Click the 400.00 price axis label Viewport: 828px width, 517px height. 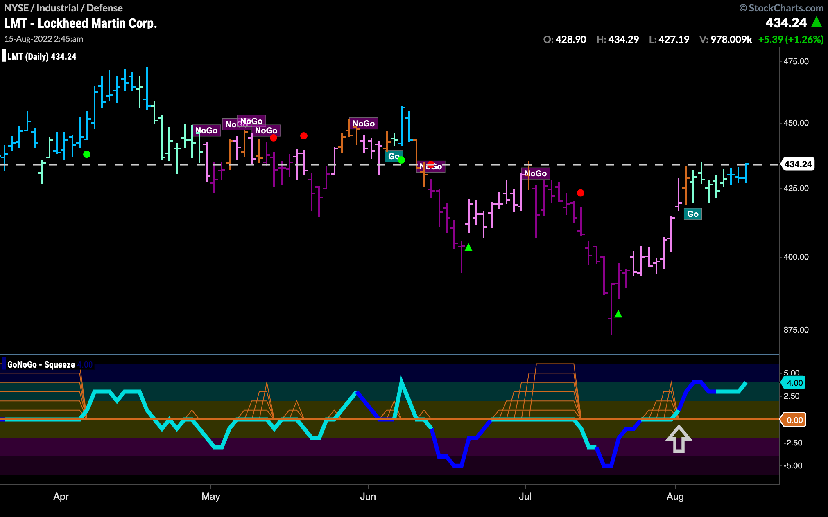796,257
